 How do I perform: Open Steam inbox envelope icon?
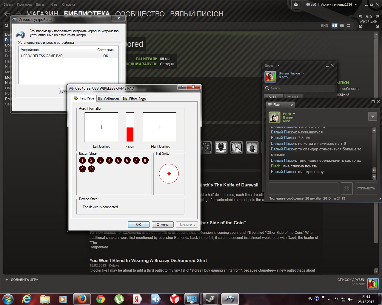(296, 4)
